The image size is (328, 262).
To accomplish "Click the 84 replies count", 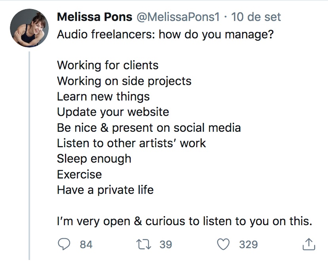I will pyautogui.click(x=86, y=245).
